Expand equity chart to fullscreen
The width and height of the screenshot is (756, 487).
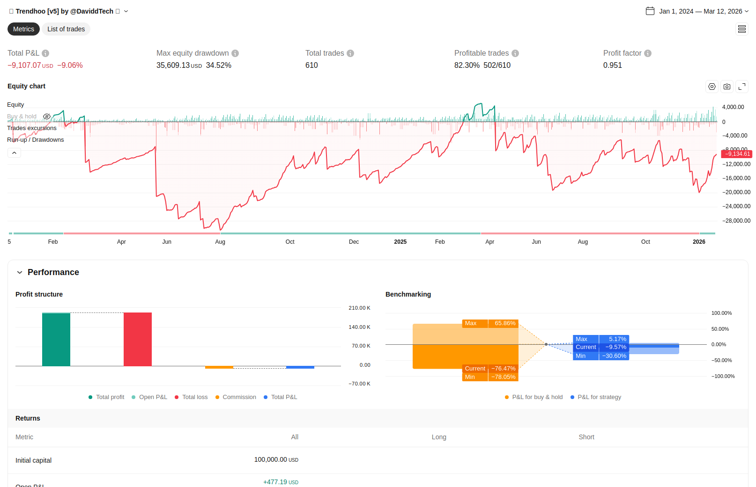pos(742,87)
